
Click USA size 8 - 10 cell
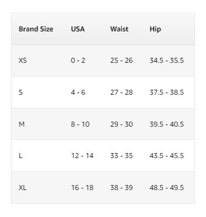pos(80,124)
